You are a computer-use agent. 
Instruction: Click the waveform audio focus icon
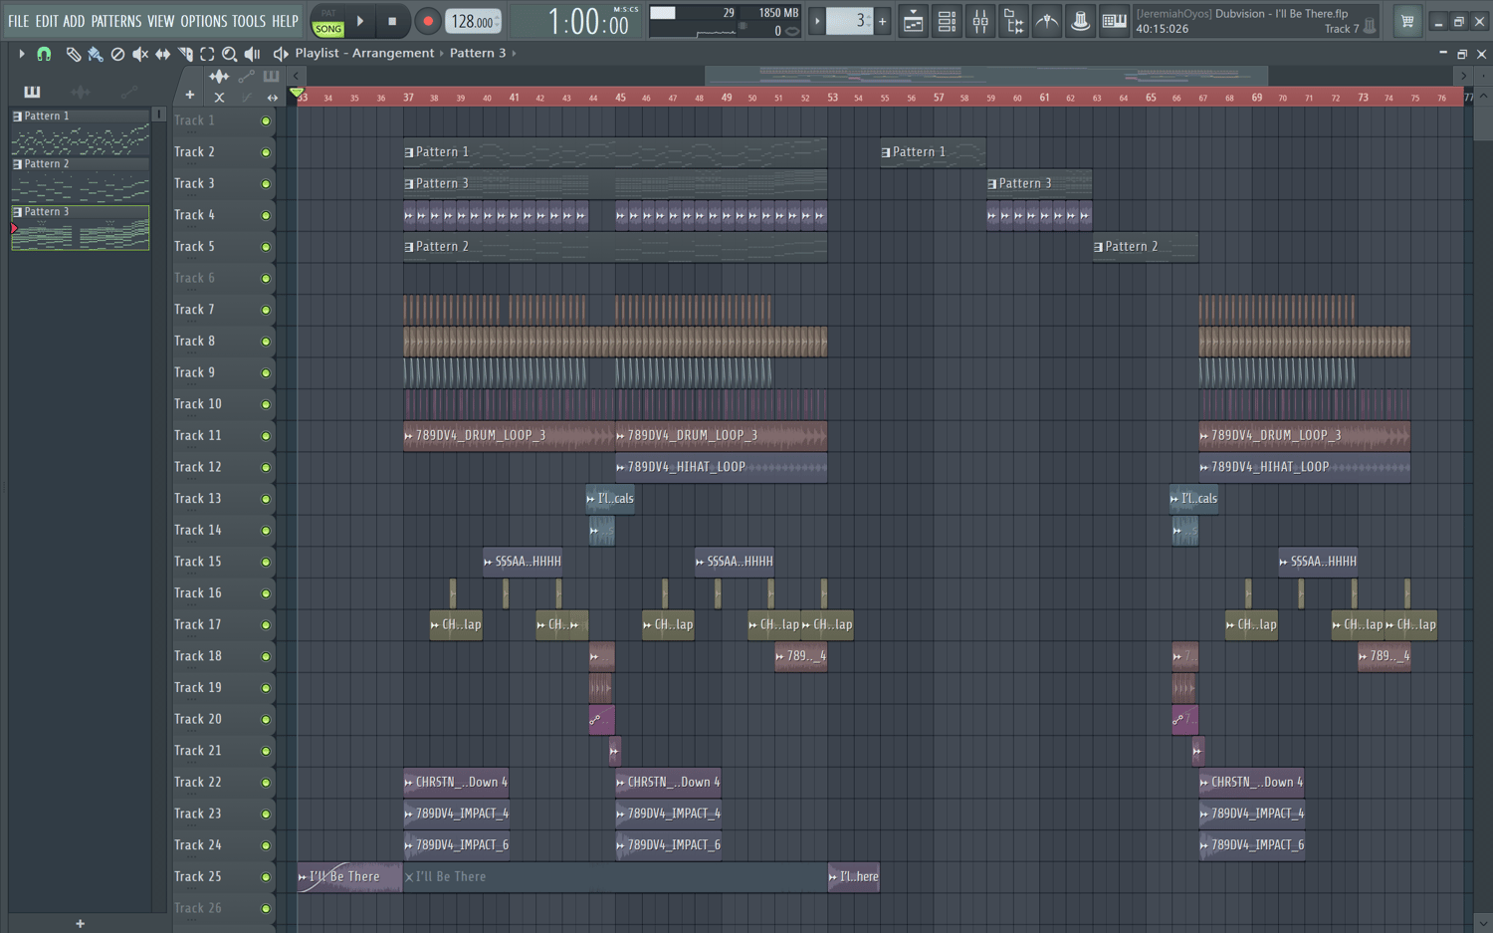tap(219, 76)
